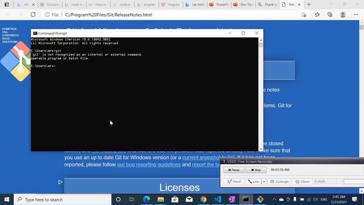This screenshot has width=364, height=205.
Task: Pause the VSDC screen recording
Action: (x=234, y=170)
